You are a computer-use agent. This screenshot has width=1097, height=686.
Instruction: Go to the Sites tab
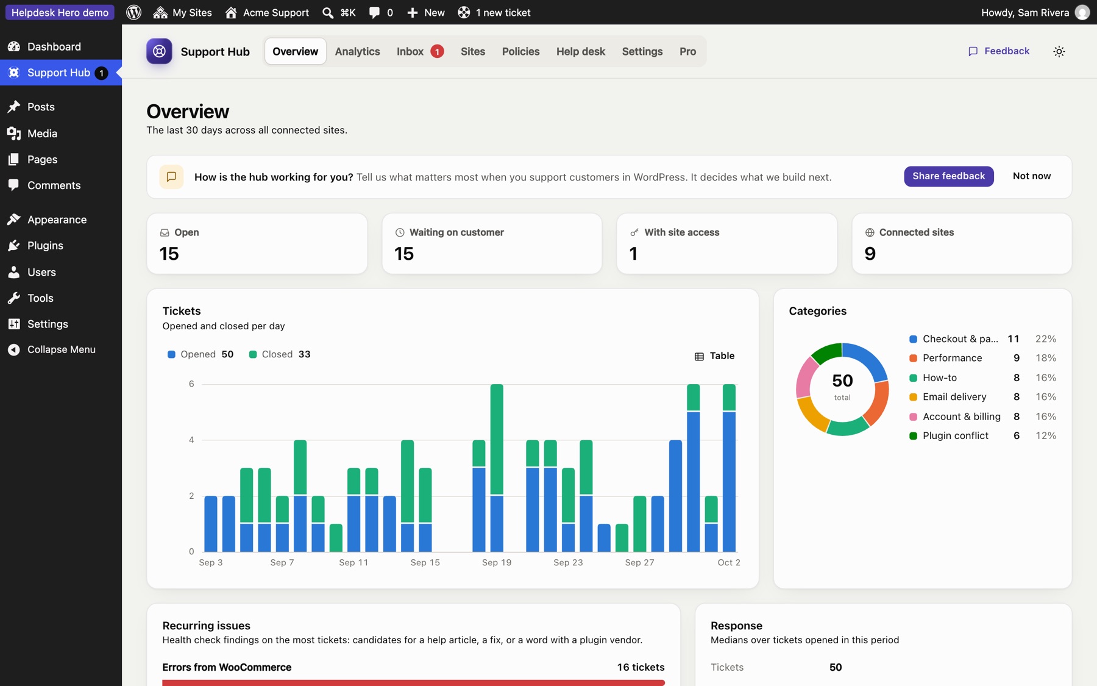point(472,51)
